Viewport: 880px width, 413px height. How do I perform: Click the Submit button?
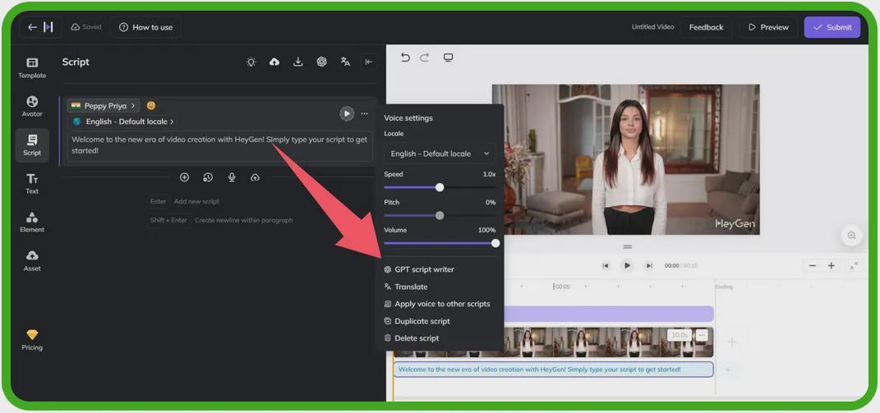pos(832,27)
